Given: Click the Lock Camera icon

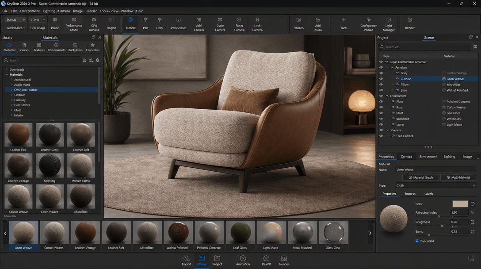Looking at the screenshot, I should [257, 23].
